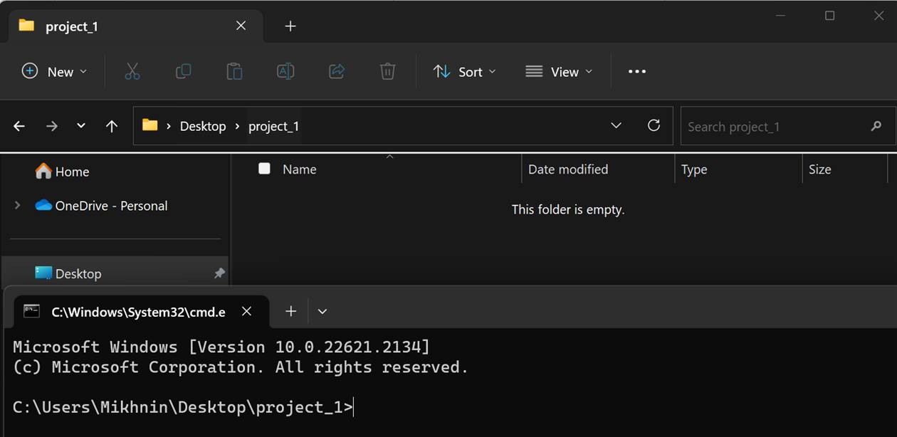Open the View layout menu
Screen dimensions: 897x437
(x=559, y=71)
